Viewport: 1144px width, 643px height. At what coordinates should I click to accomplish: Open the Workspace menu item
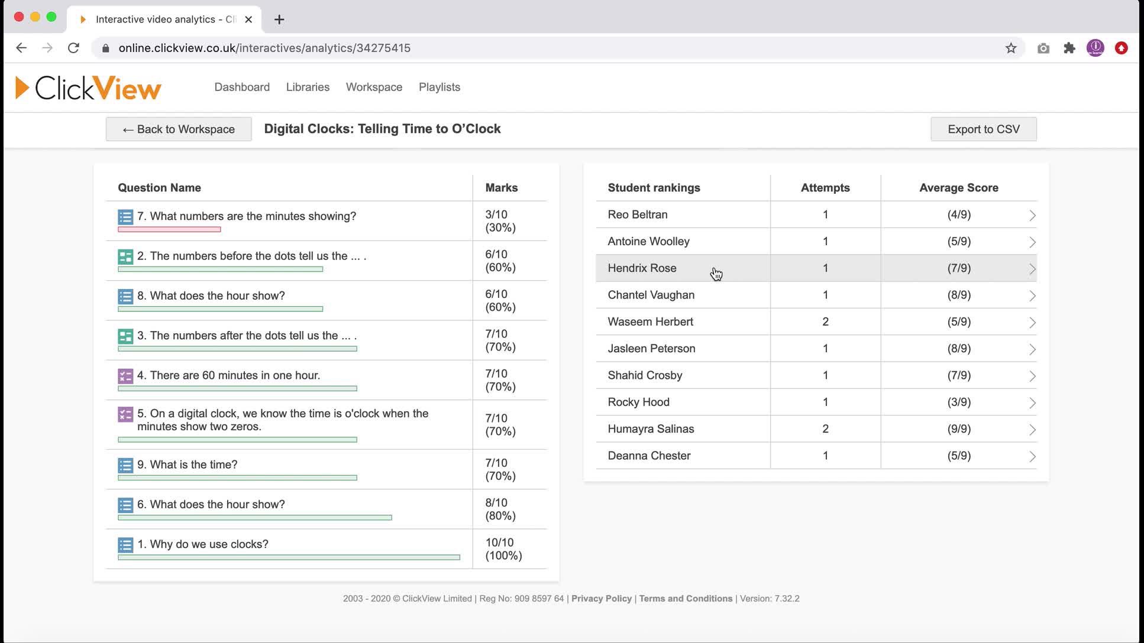pos(374,87)
